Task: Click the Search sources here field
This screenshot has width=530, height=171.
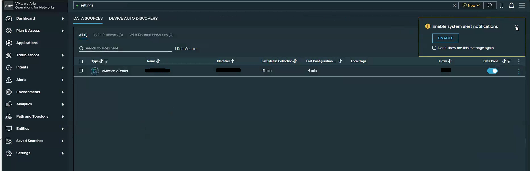Action: [x=126, y=48]
